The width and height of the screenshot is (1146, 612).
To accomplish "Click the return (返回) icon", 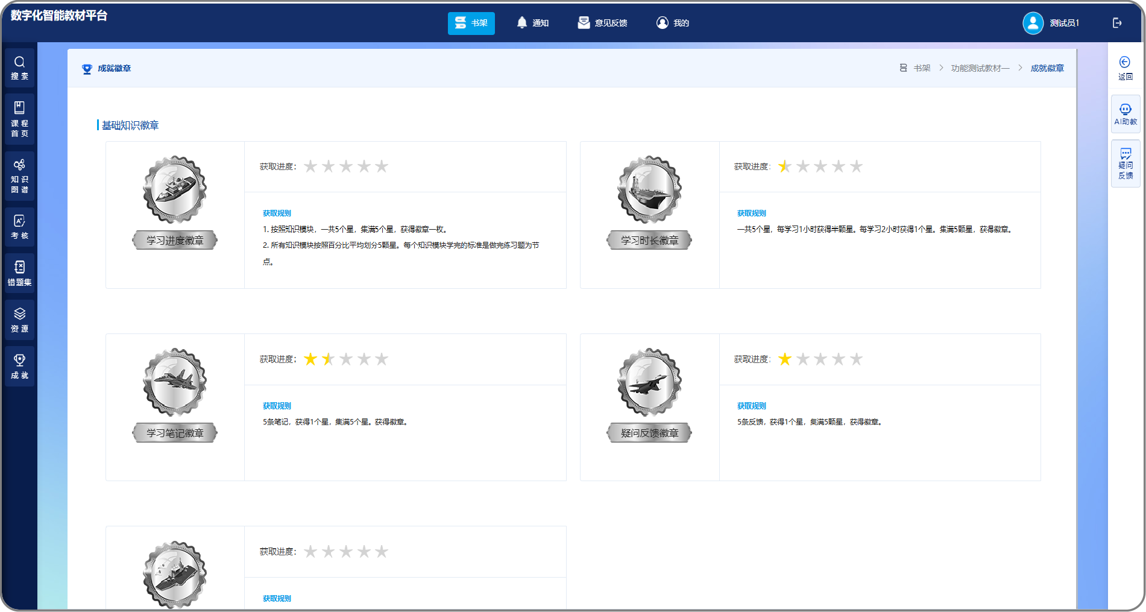I will coord(1125,68).
